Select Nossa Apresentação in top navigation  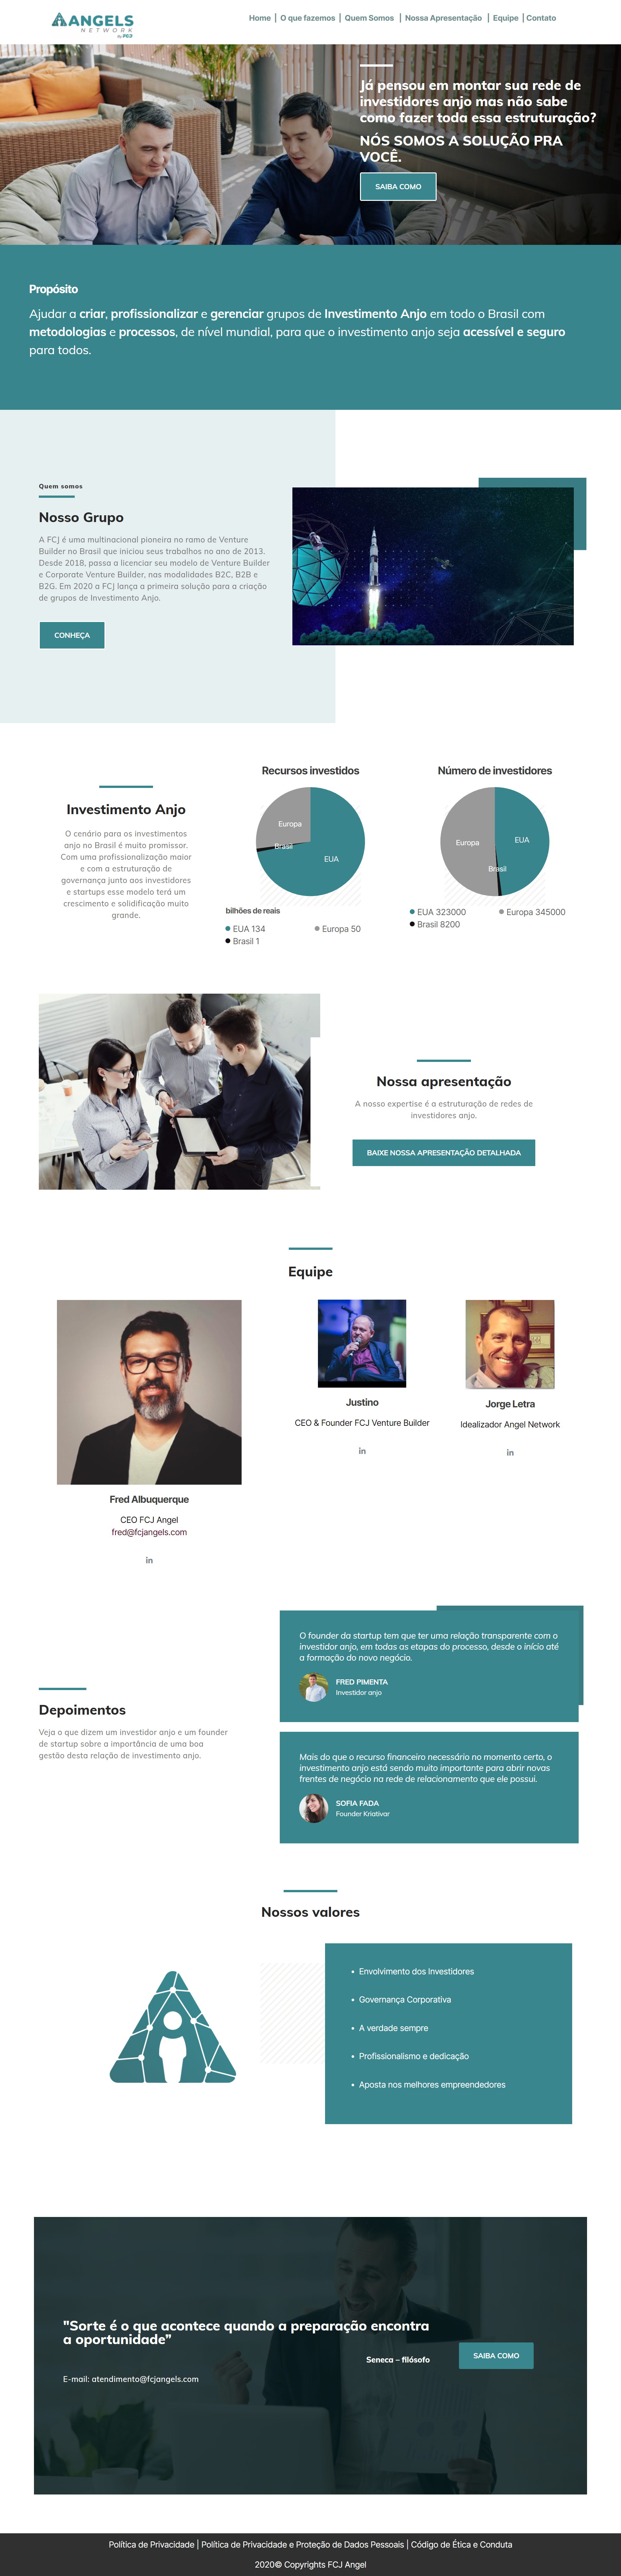[443, 18]
